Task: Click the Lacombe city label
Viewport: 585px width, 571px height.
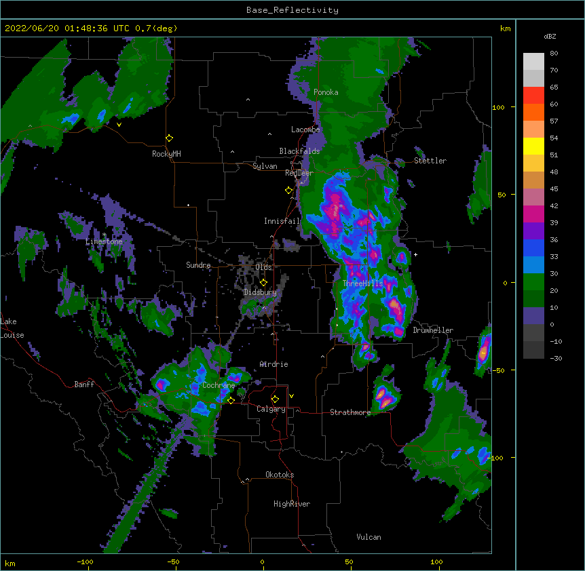Action: click(305, 130)
